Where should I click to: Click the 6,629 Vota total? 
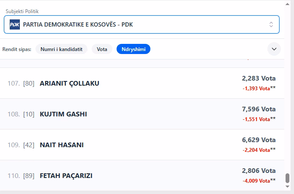259,140
